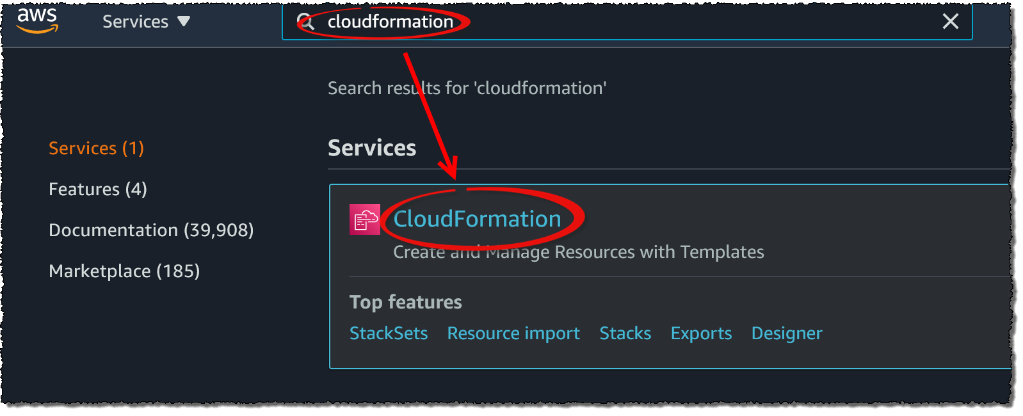View the Marketplace (185) results
Viewport: 1023px width, 416px height.
pyautogui.click(x=124, y=271)
